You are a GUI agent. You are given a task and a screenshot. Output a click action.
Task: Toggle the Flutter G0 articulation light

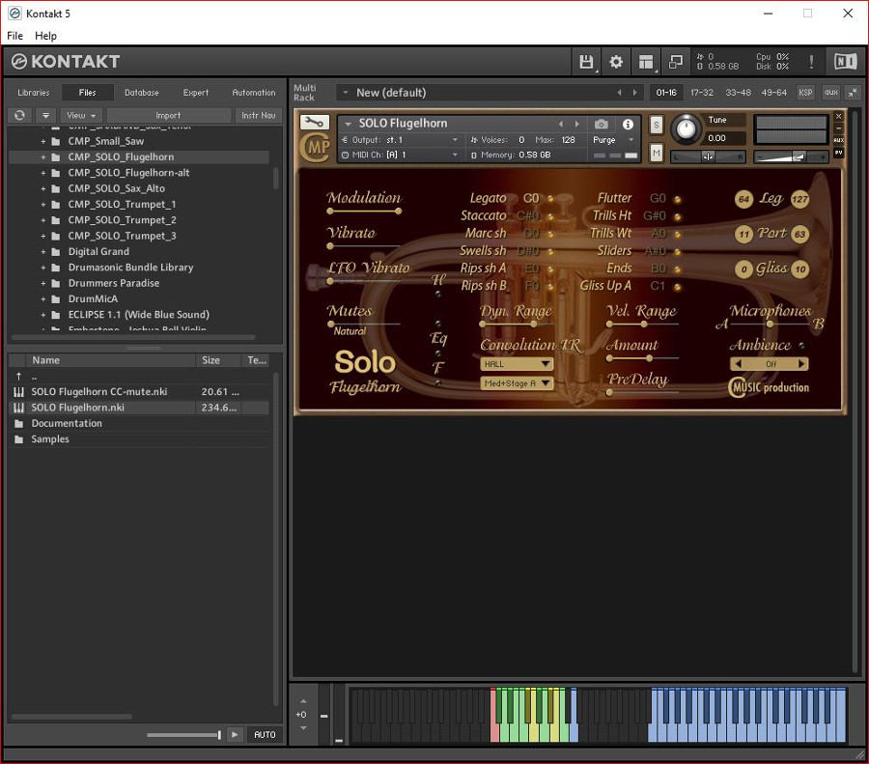pyautogui.click(x=678, y=200)
